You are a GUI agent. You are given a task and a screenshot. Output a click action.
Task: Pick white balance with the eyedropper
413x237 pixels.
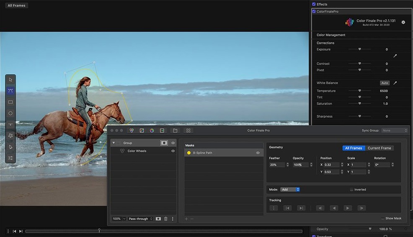pos(395,83)
